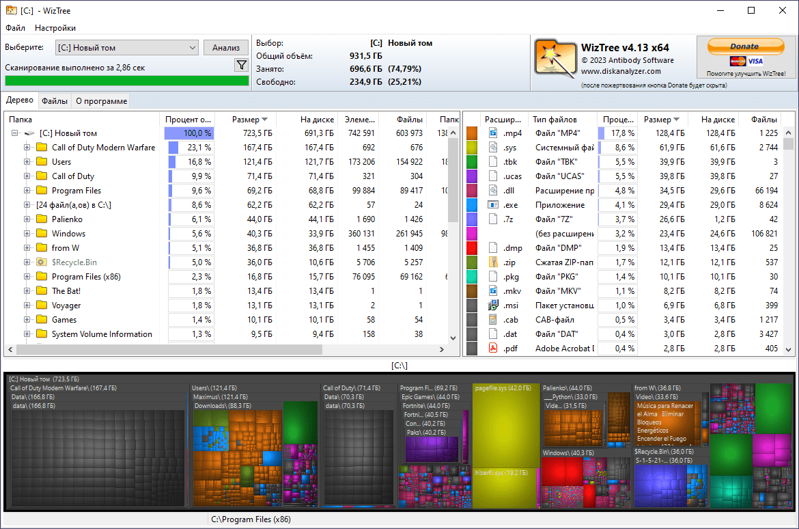
Task: Sort extensions by Тип файлов column
Action: (x=563, y=120)
